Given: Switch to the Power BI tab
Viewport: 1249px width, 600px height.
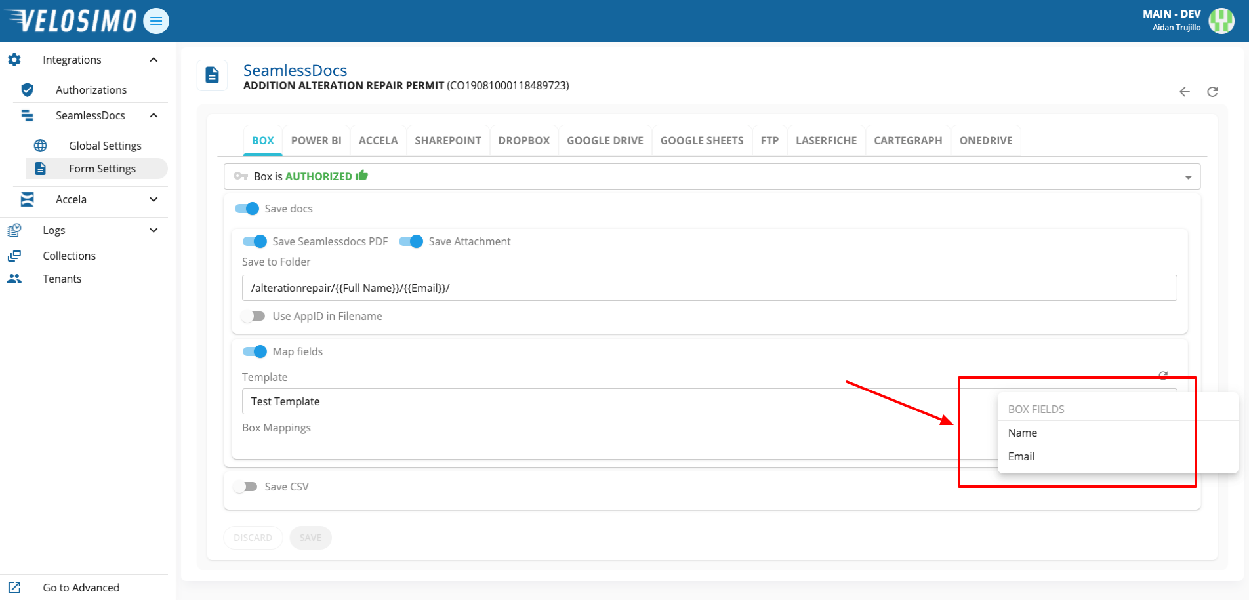Looking at the screenshot, I should (x=316, y=140).
